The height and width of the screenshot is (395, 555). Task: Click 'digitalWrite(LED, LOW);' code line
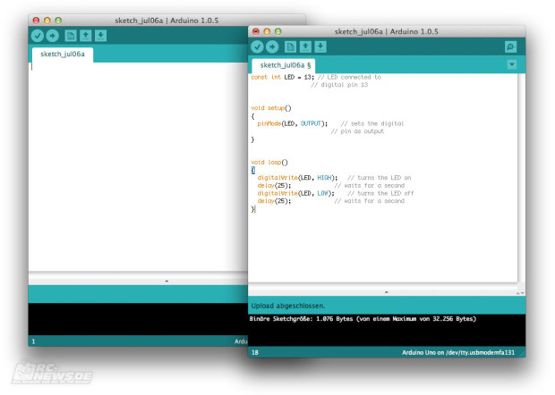pyautogui.click(x=295, y=193)
